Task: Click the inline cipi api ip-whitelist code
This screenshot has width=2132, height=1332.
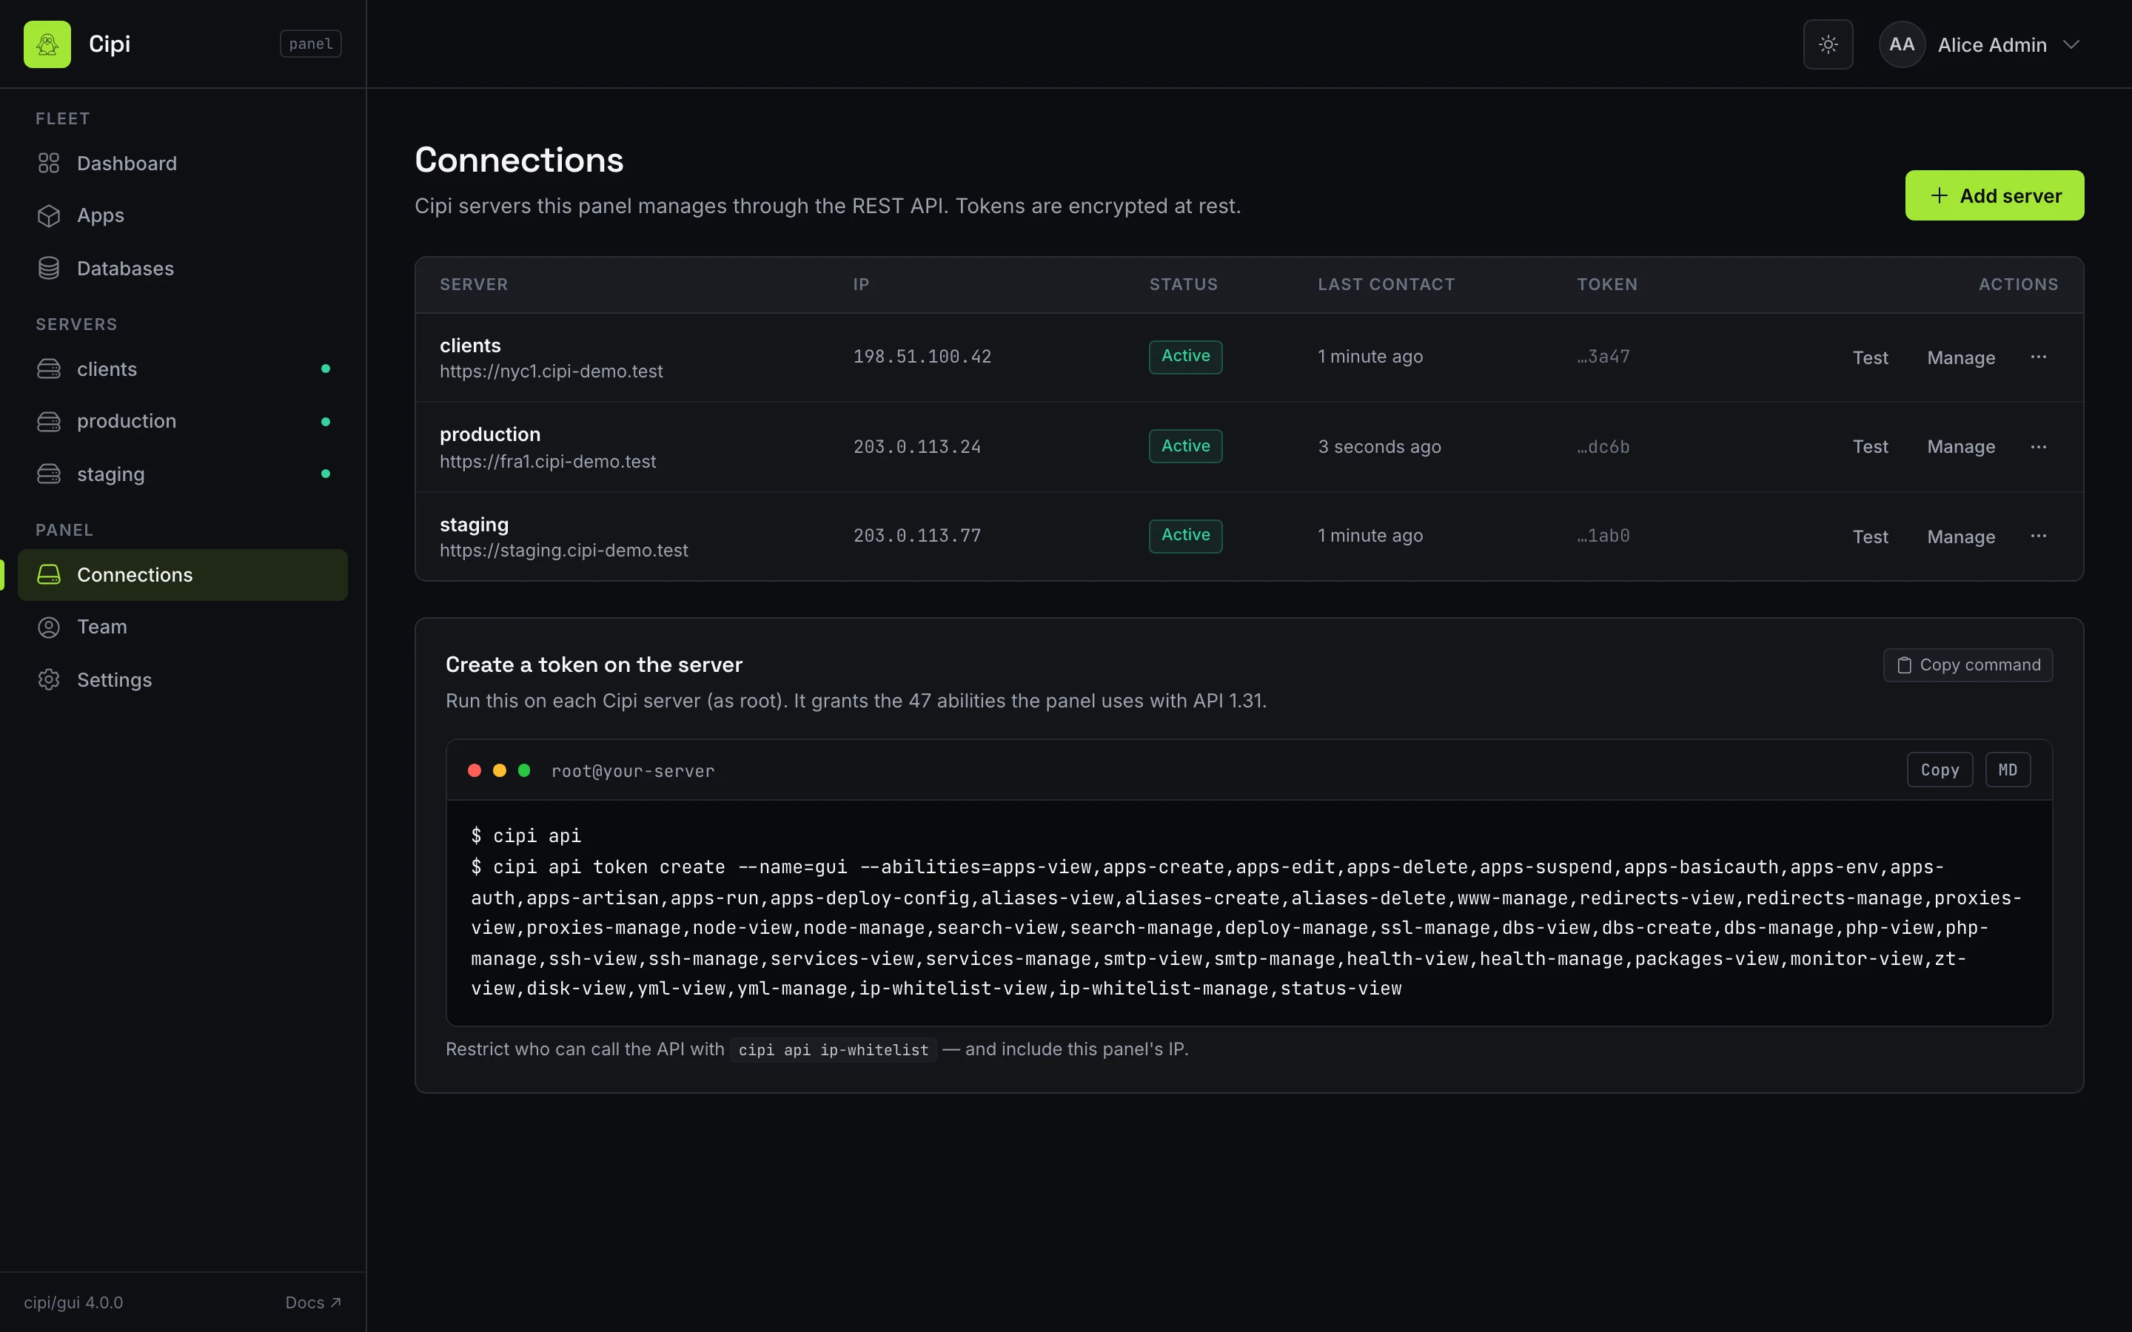Action: point(833,1050)
